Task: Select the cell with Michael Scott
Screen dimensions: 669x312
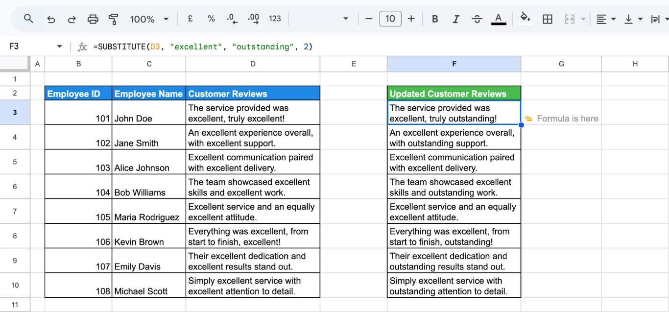Action: coord(149,285)
